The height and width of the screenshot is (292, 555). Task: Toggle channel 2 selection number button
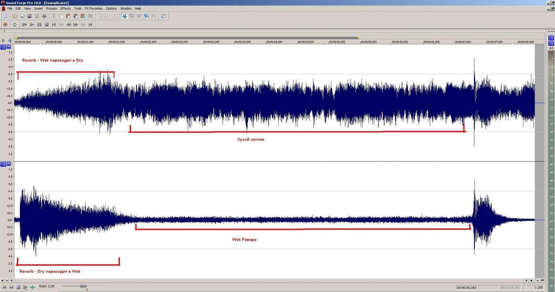tap(4, 164)
